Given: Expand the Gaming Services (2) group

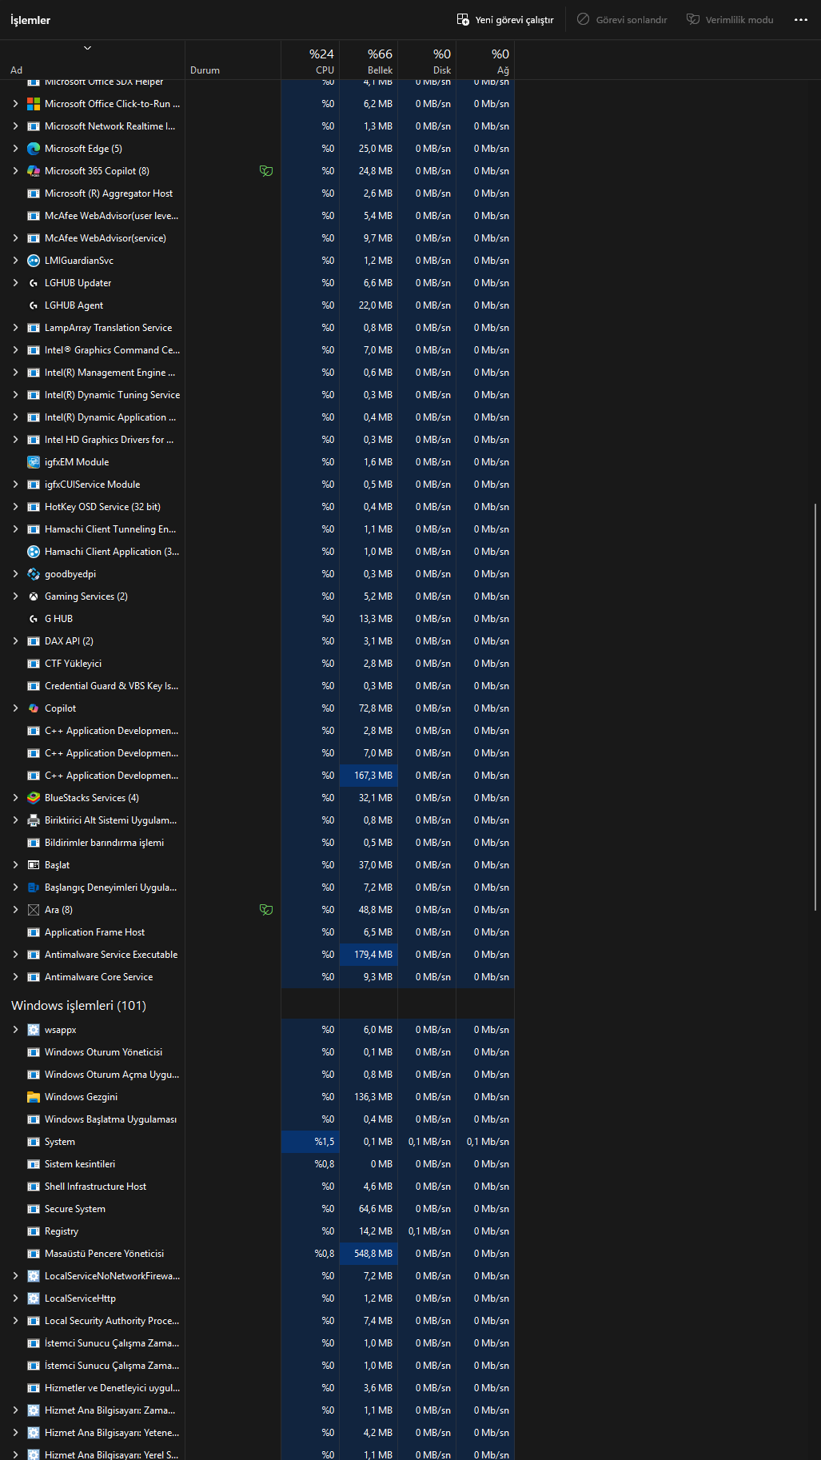Looking at the screenshot, I should point(15,596).
